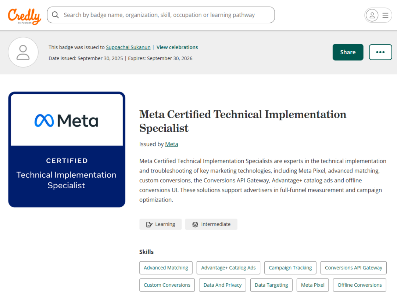
Task: Click the Meta logo on the badge
Action: tap(67, 120)
